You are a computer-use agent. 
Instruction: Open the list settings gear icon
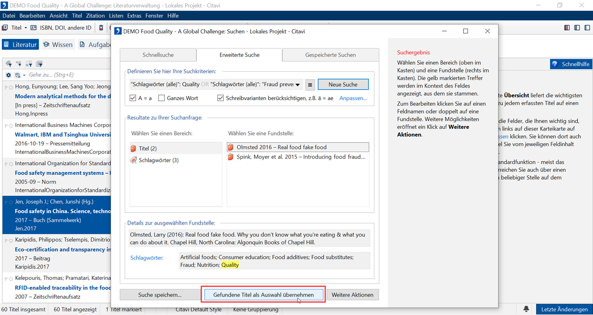(8, 75)
